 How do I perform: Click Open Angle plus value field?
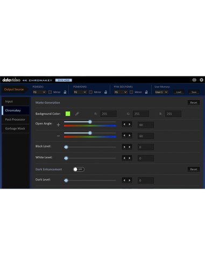pyautogui.click(x=146, y=125)
